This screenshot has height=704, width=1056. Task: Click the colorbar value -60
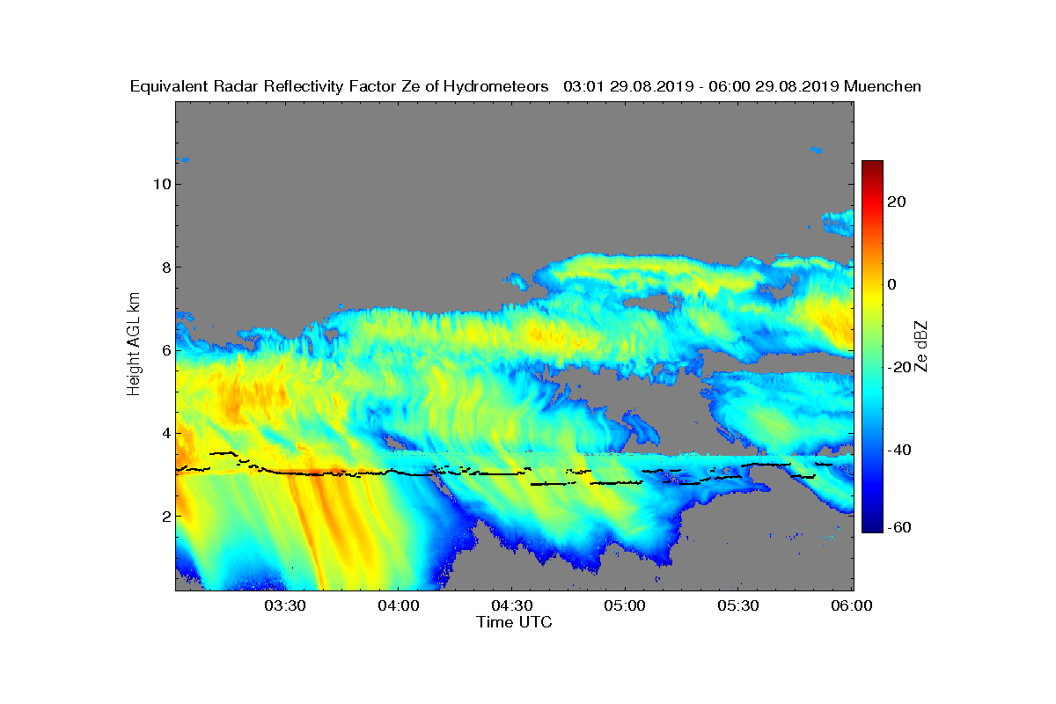[899, 527]
